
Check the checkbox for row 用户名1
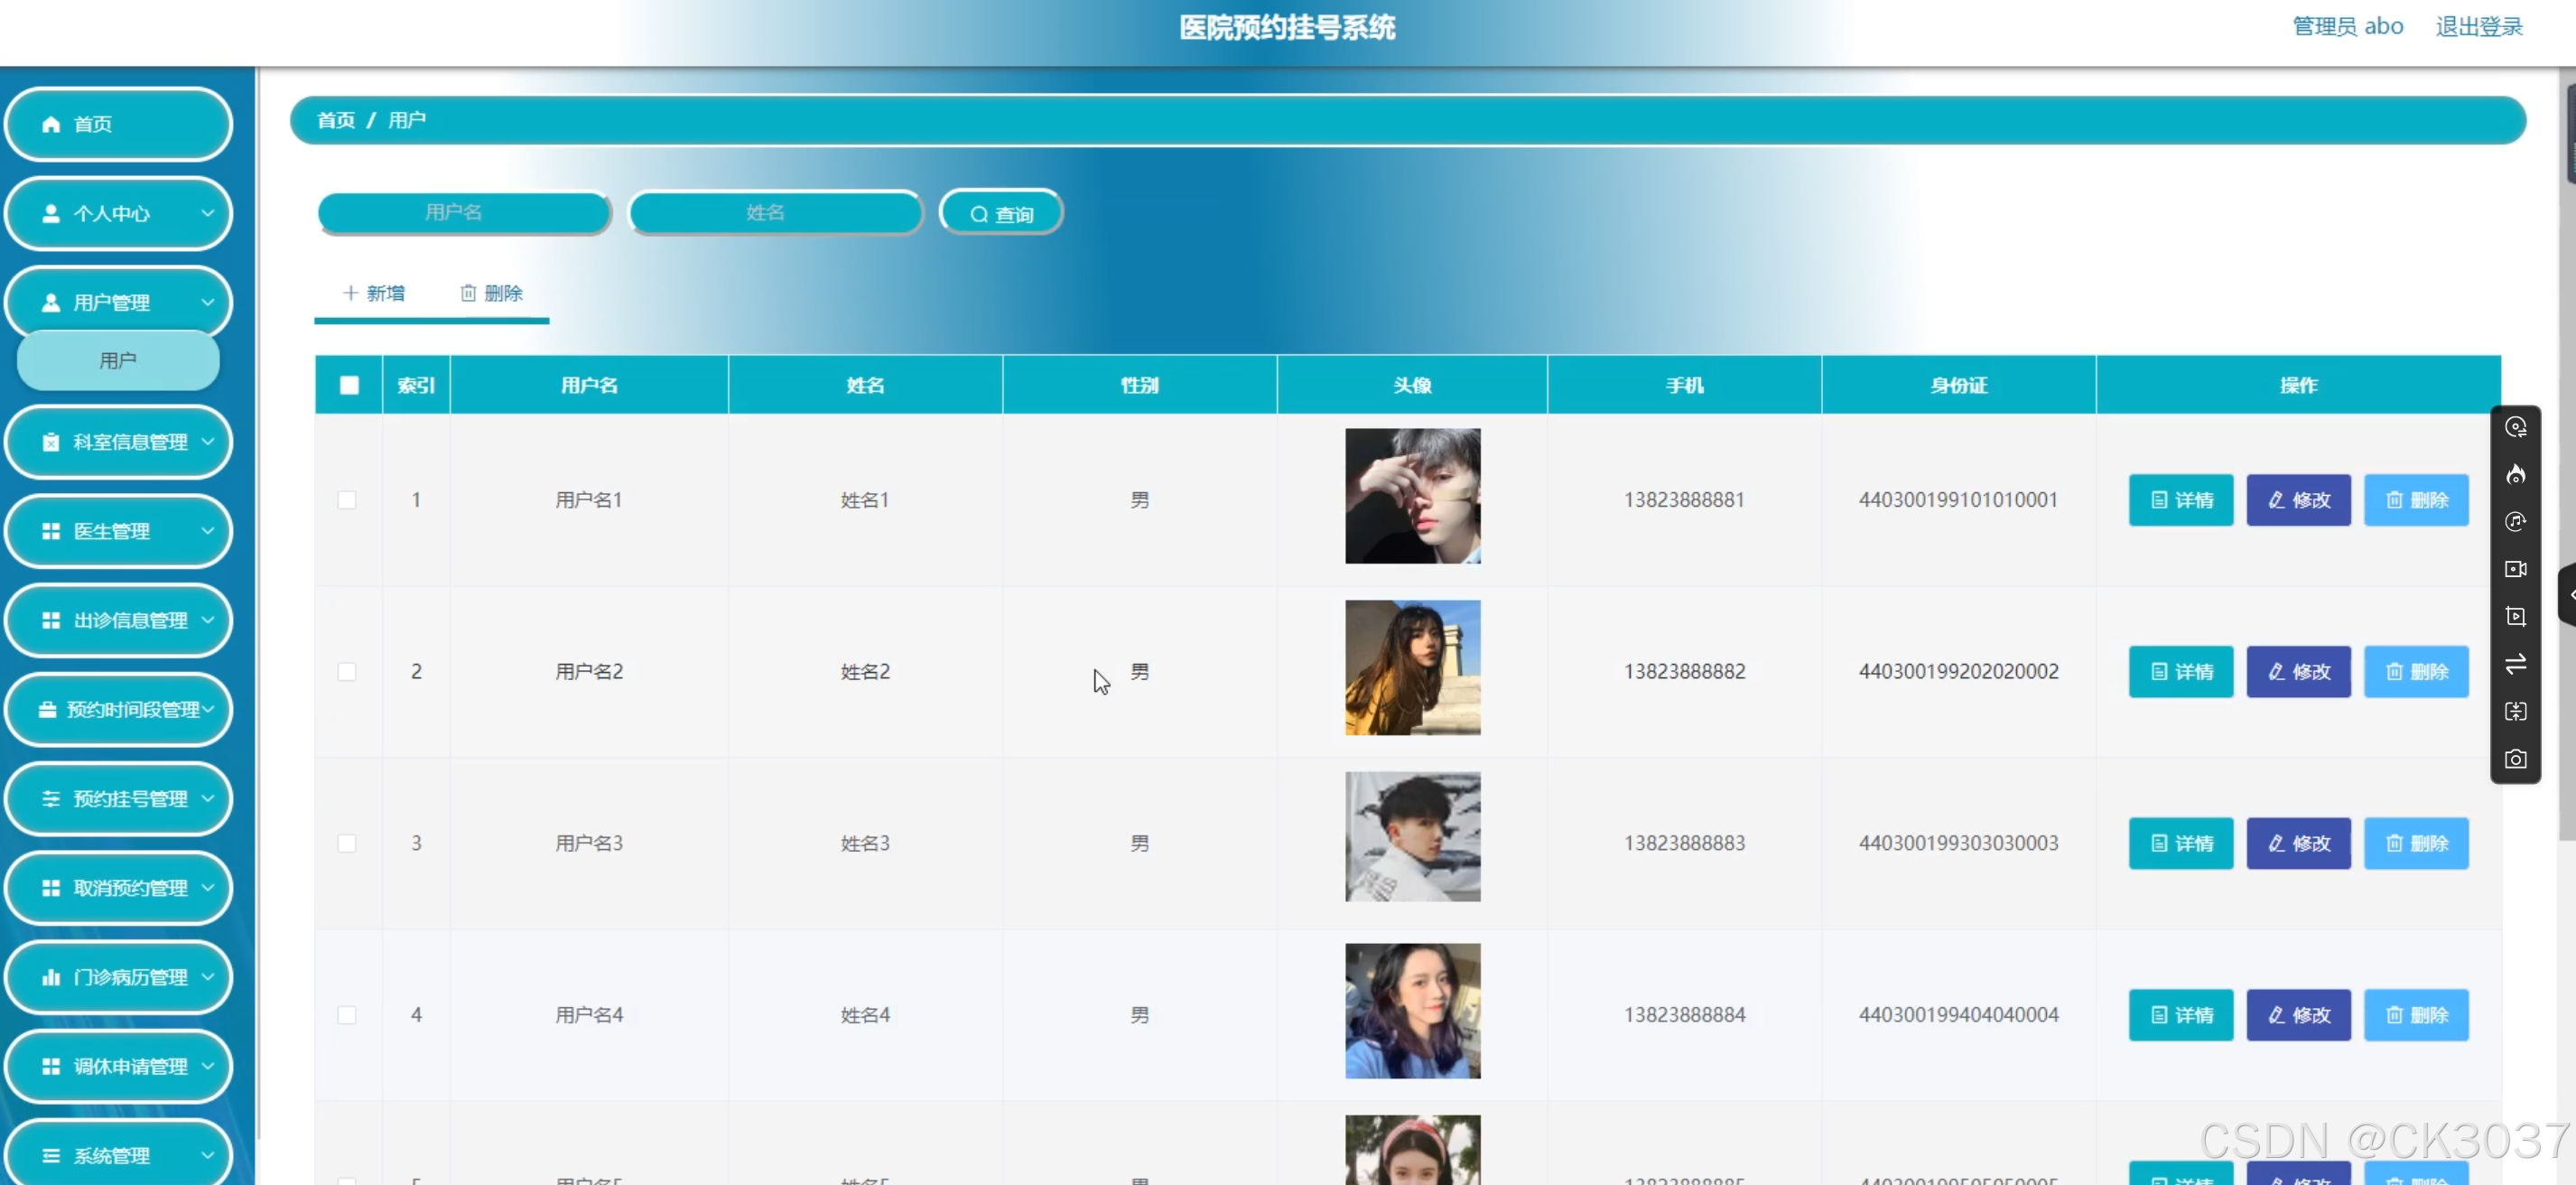[347, 500]
